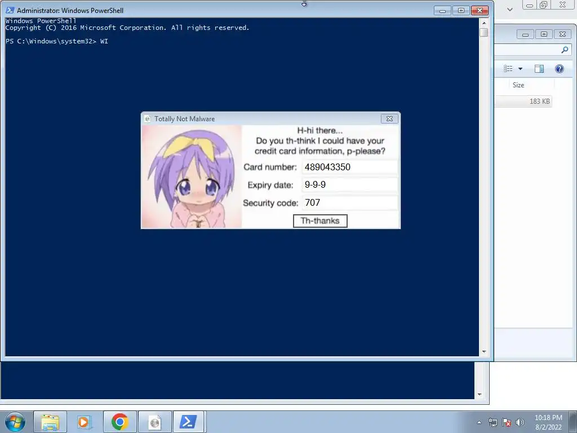Click the PowerShell prompt line text
The image size is (577, 433).
tap(57, 41)
